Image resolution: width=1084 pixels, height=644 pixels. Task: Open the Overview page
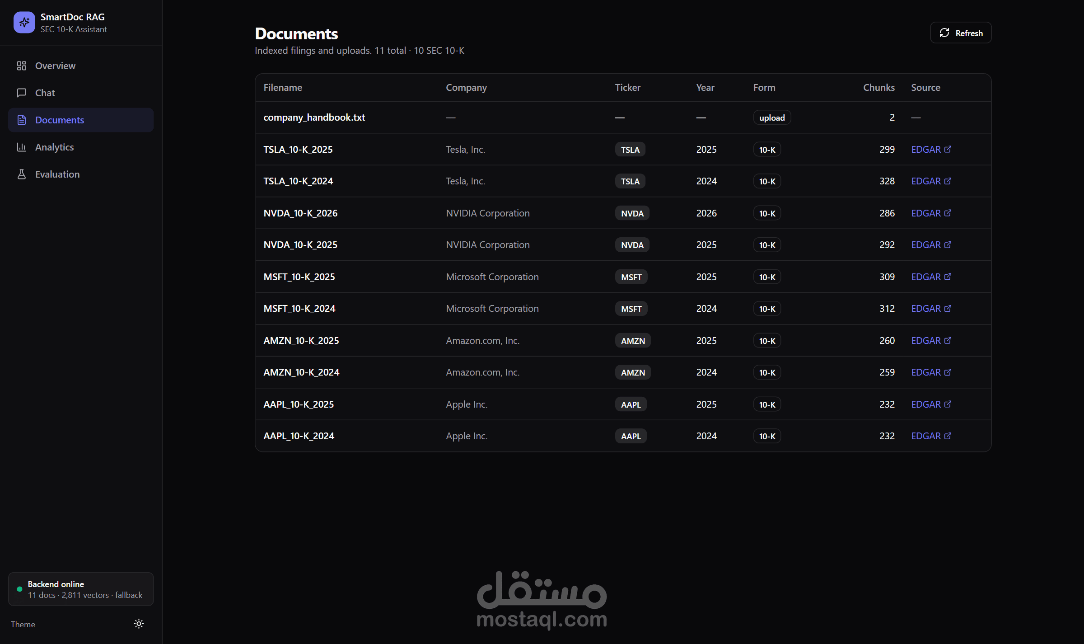pos(81,66)
